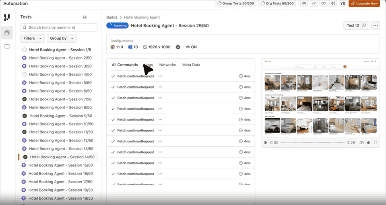Click passed checkmark icon of Session 7/50
The width and height of the screenshot is (386, 205).
24,99
